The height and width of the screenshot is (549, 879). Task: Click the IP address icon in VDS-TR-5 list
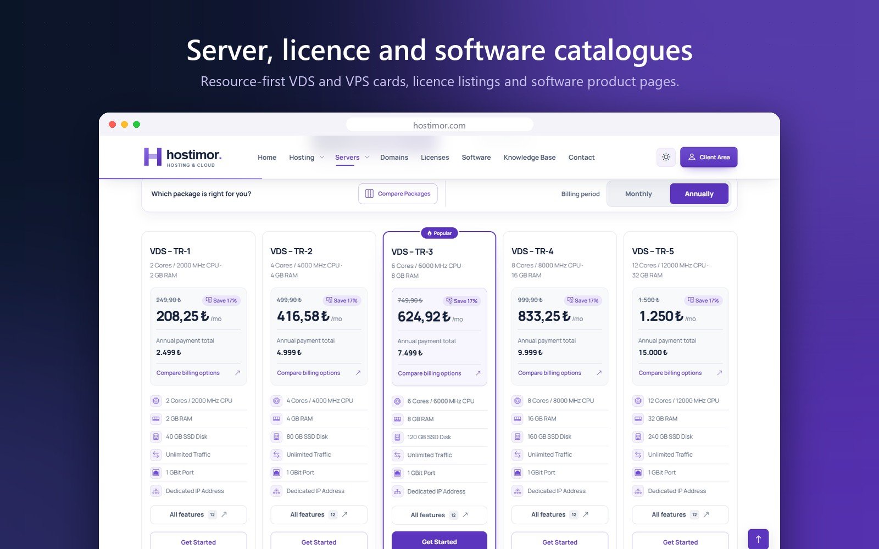638,491
